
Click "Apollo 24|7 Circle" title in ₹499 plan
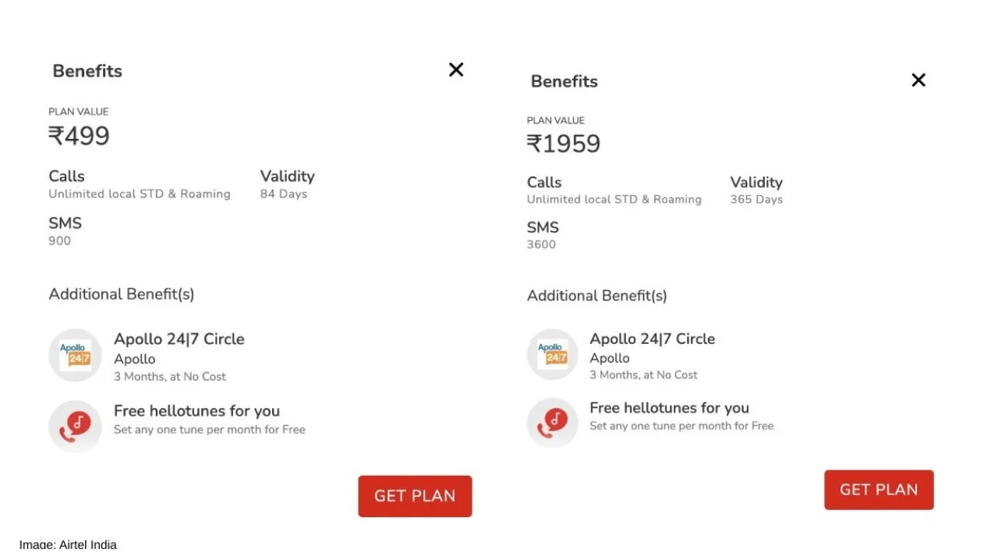(x=179, y=339)
